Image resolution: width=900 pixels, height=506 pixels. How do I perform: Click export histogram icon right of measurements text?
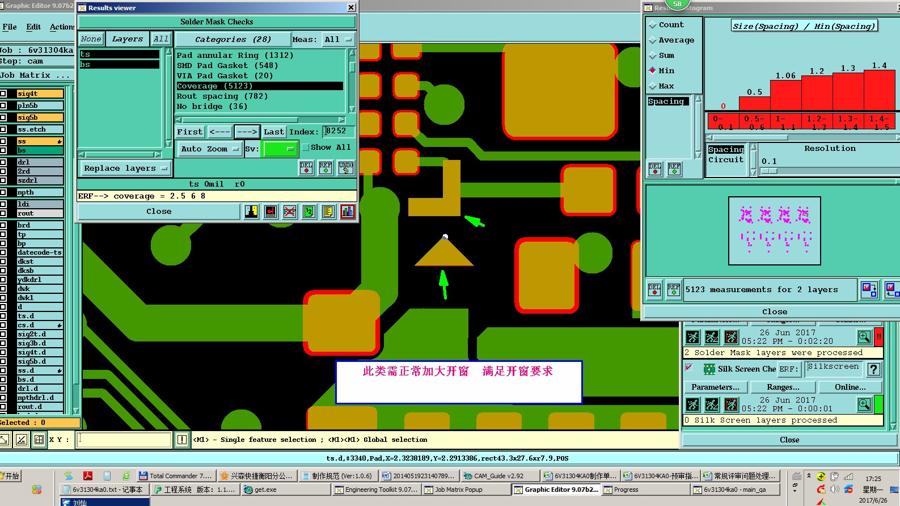(869, 289)
